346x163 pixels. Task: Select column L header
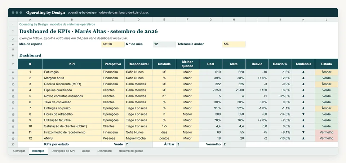click(327, 19)
